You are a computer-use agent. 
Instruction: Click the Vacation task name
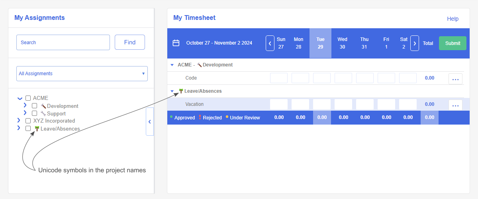point(194,104)
